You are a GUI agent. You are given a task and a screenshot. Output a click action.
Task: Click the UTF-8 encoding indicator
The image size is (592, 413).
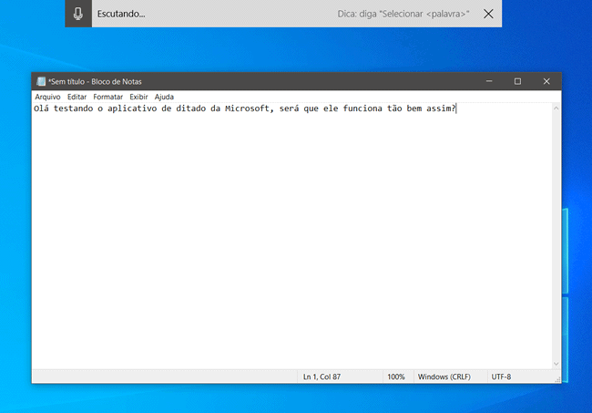point(502,377)
